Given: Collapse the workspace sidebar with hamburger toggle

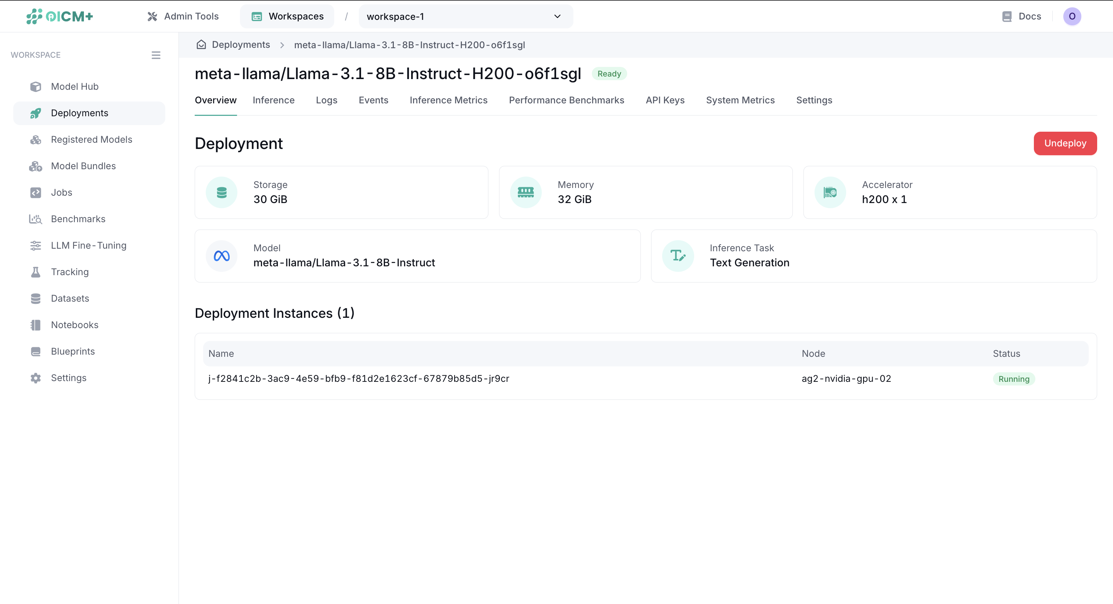Looking at the screenshot, I should [156, 55].
